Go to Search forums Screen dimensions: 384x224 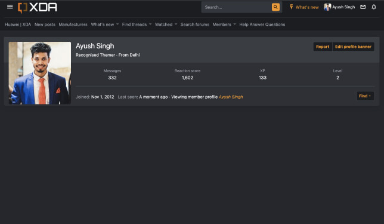(195, 24)
